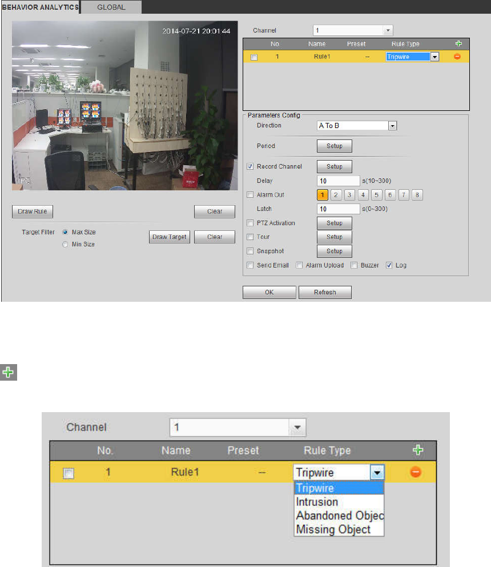Choose Intrusion from the rule type list
The height and width of the screenshot is (567, 491).
[x=339, y=502]
